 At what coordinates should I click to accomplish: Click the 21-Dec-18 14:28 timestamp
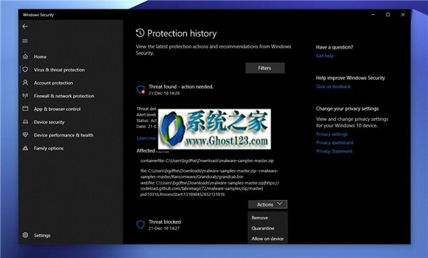164,94
